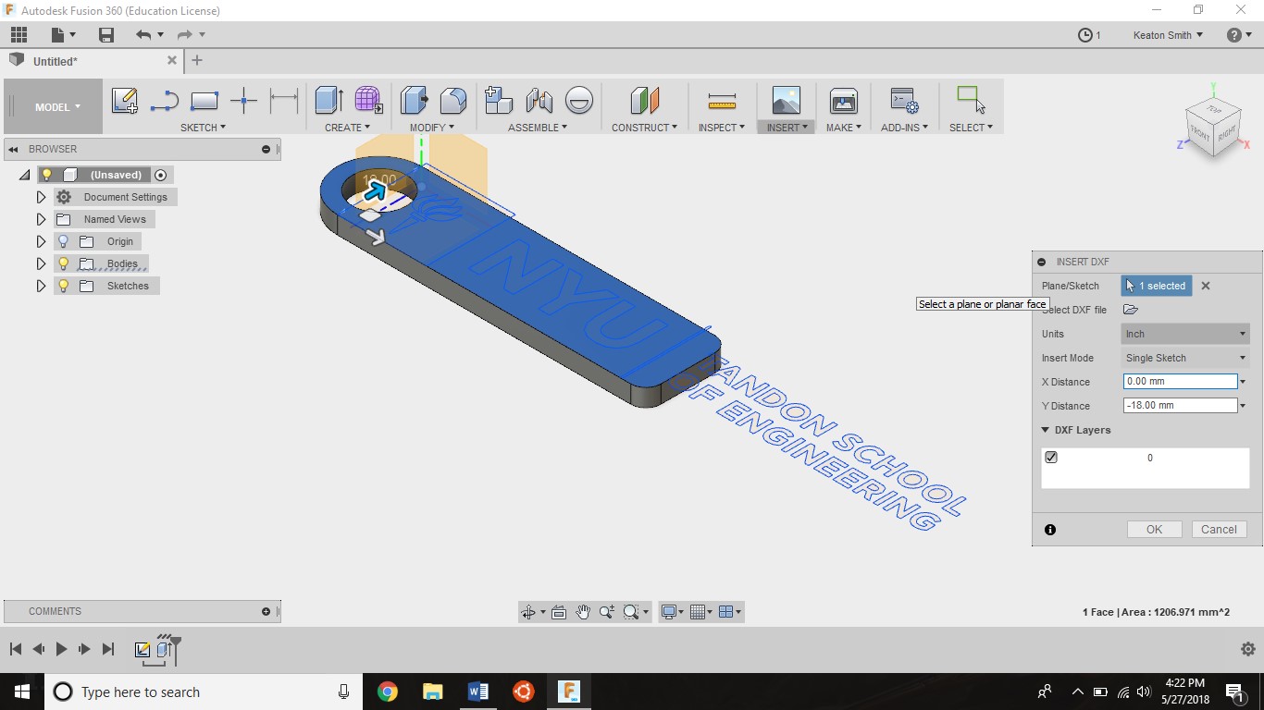This screenshot has height=710, width=1264.
Task: Click the New Component icon
Action: click(499, 100)
